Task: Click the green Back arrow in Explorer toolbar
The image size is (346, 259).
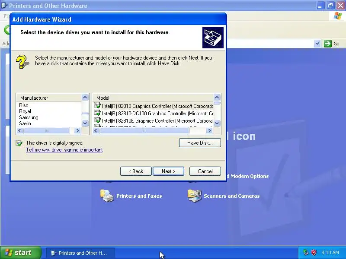Action: pyautogui.click(x=7, y=30)
